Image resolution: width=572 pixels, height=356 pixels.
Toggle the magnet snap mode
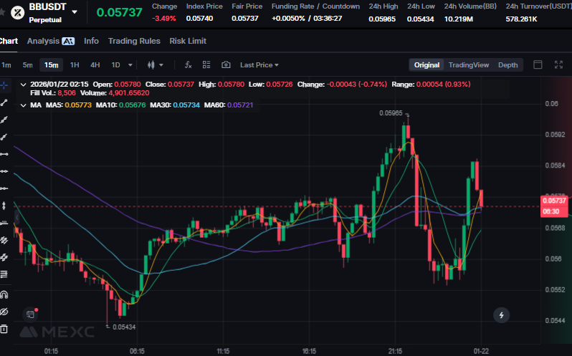[x=4, y=294]
